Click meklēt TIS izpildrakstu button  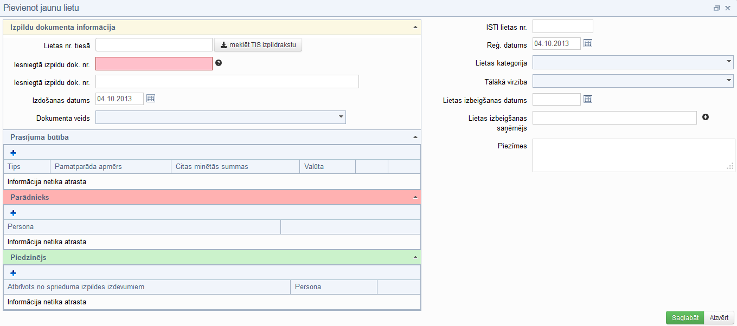[258, 45]
